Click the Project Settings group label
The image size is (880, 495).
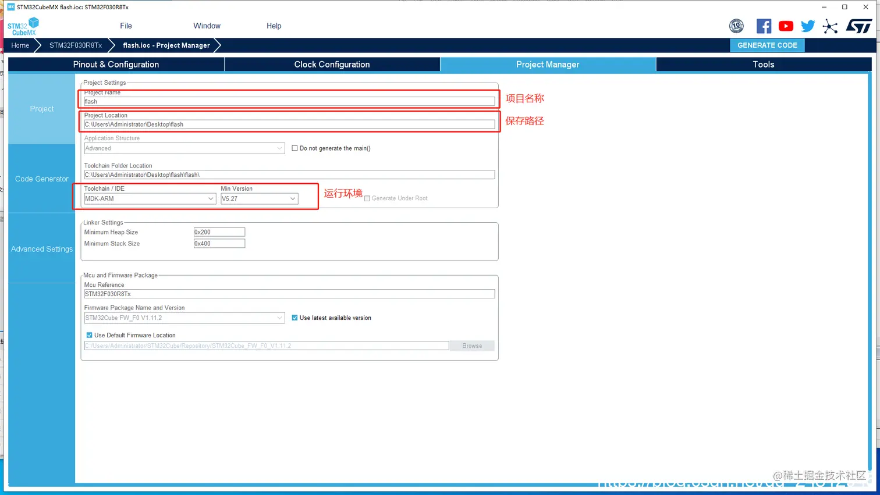pyautogui.click(x=104, y=83)
